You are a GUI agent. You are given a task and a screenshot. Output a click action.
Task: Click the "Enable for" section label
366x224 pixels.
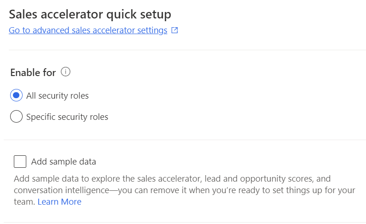[x=33, y=73]
